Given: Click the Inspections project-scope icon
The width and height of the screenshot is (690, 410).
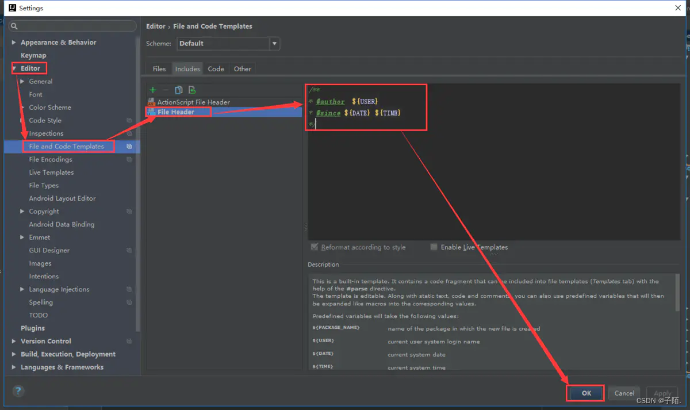Looking at the screenshot, I should click(129, 133).
